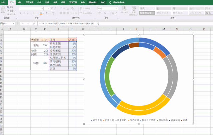This screenshot has width=213, height=135.
Task: Toggle Italic formatting in the font group
Action: click(x=24, y=13)
